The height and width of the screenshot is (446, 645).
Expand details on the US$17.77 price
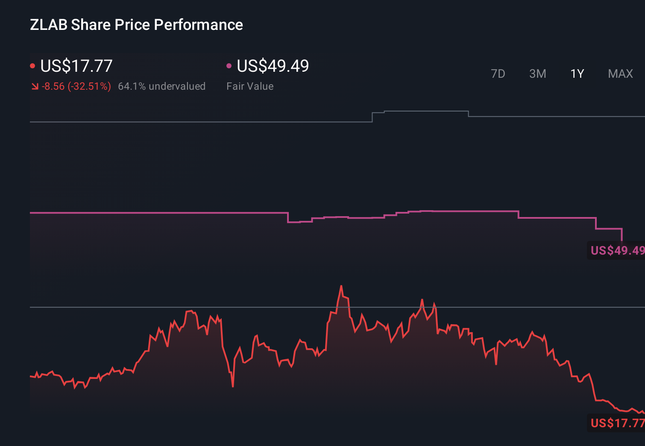(x=76, y=66)
